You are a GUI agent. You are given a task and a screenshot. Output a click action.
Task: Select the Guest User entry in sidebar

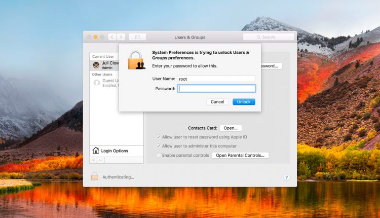click(x=109, y=83)
